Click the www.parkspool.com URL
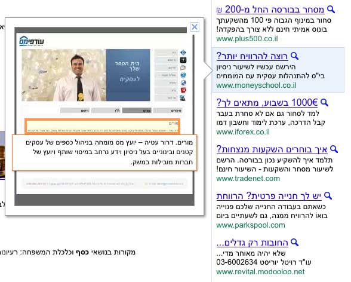The image size is (351, 282). coord(251,225)
